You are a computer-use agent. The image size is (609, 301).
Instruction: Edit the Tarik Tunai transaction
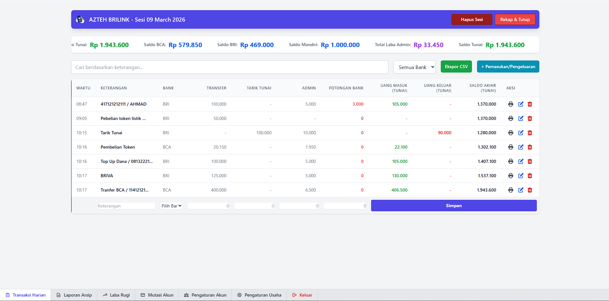tap(521, 133)
